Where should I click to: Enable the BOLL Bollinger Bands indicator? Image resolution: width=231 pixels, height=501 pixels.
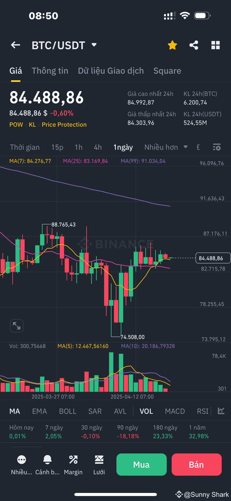pyautogui.click(x=68, y=411)
